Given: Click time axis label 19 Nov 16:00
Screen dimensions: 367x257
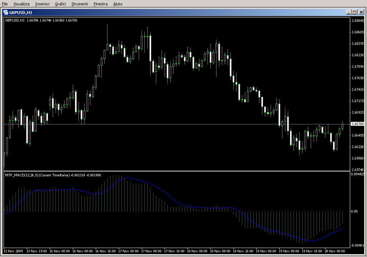Looking at the screenshot, I should point(312,251).
